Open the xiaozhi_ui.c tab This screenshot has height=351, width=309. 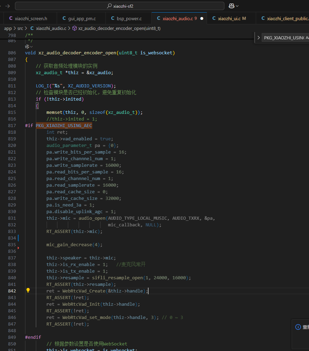tap(229, 18)
